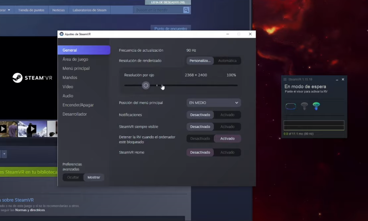Screen dimensions: 368x221
Task: Open the SteamVR status hamburger menu
Action: pos(285,80)
